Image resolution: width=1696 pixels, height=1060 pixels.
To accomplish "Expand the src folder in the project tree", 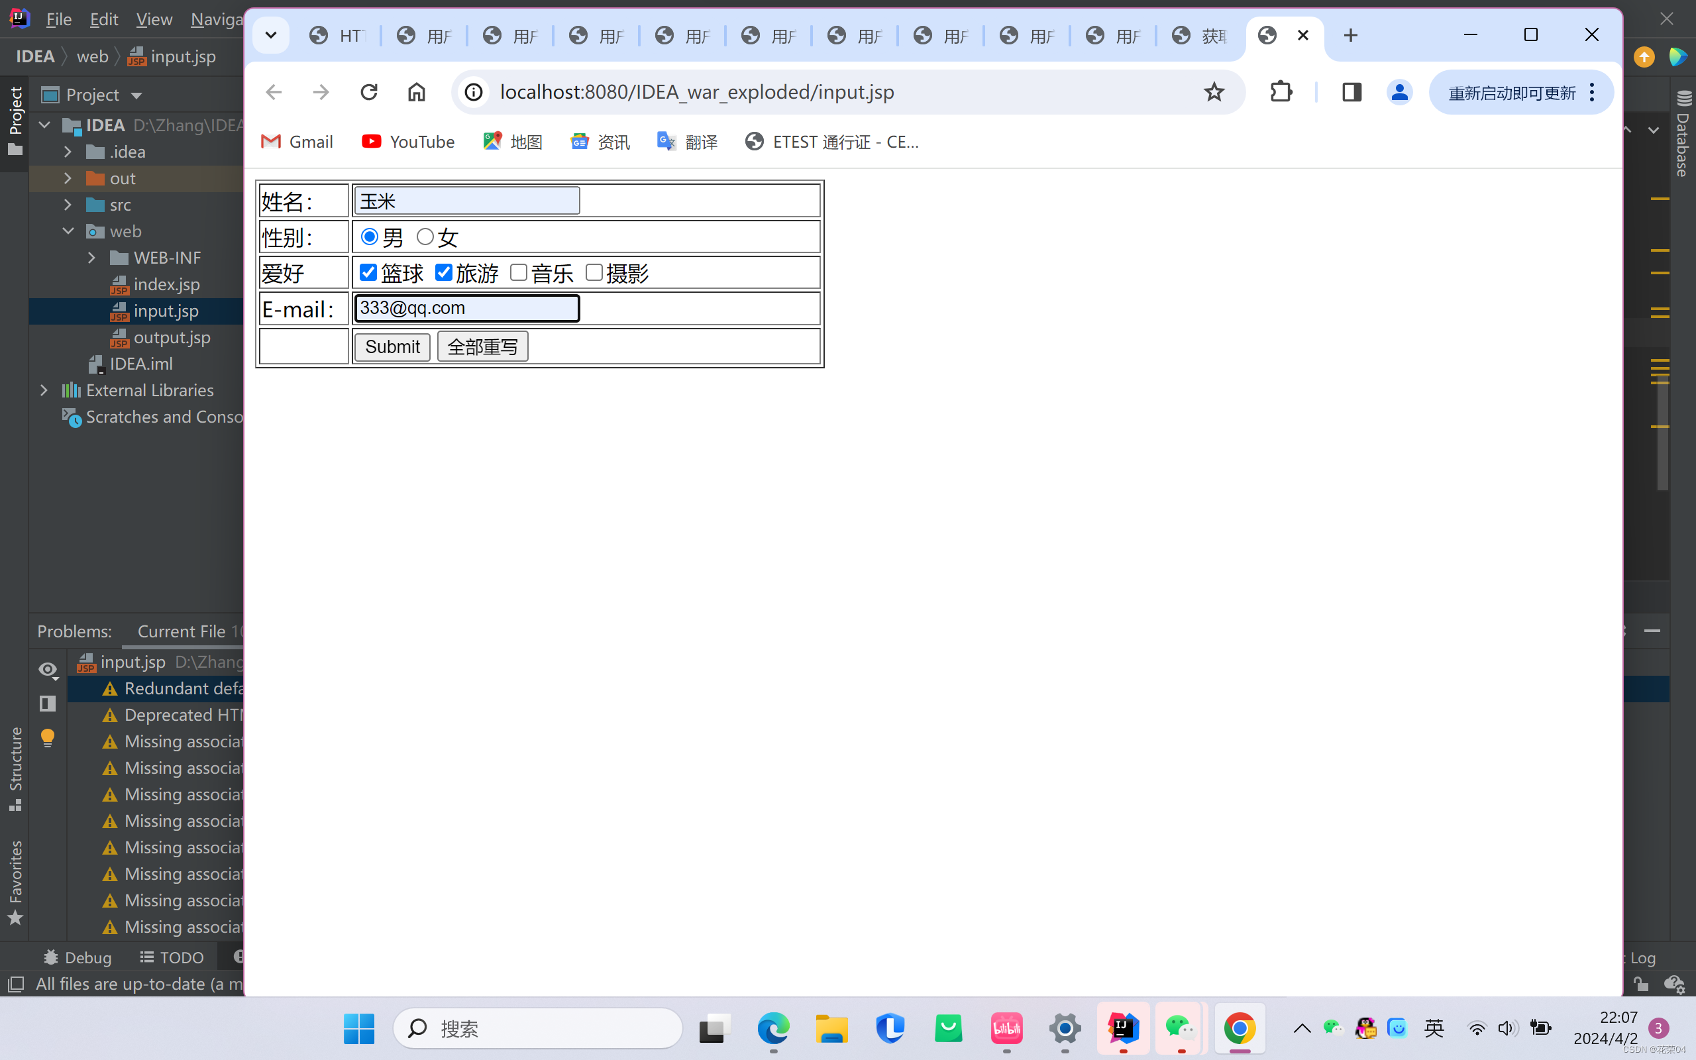I will pos(68,205).
